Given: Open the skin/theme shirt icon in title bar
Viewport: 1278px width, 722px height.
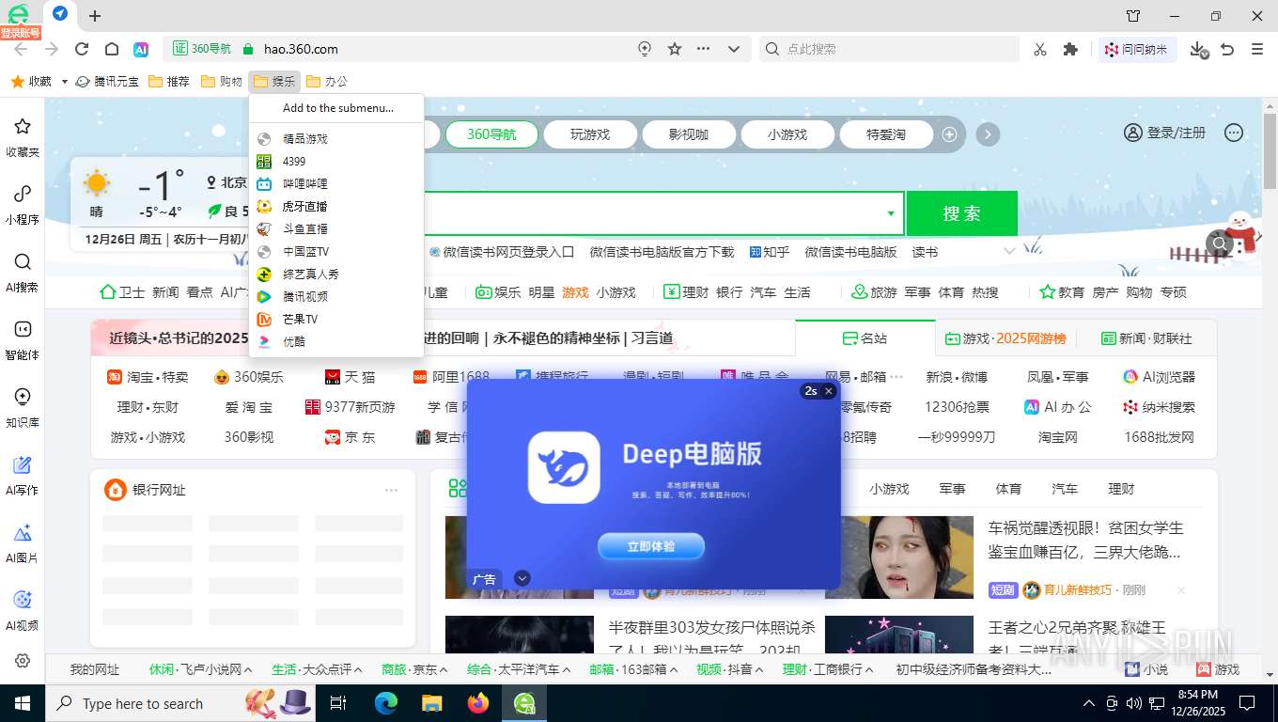Looking at the screenshot, I should [1133, 16].
